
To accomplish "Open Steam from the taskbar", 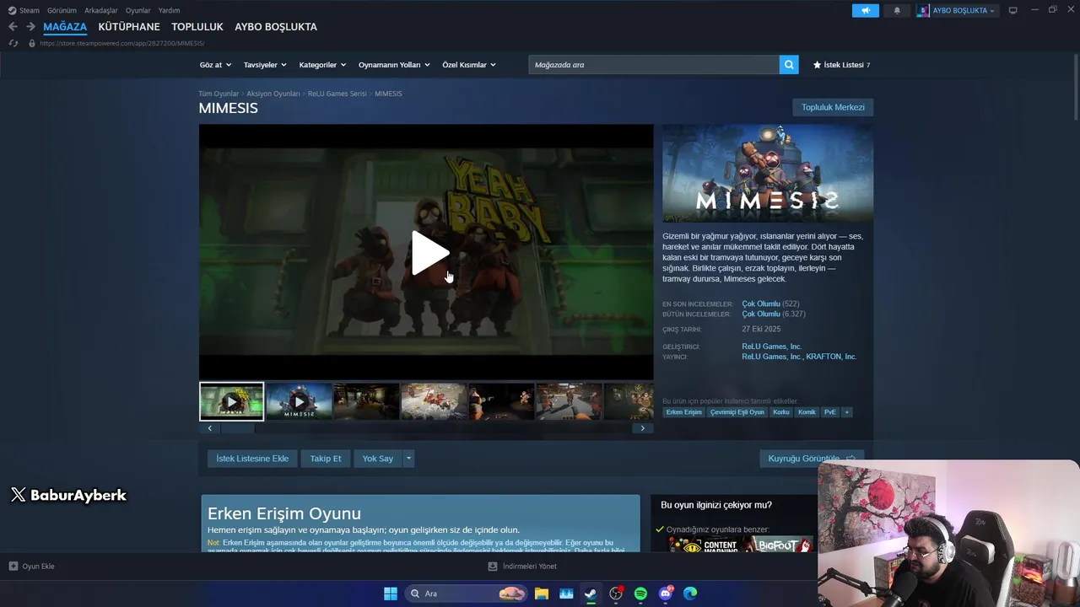I will (x=591, y=594).
